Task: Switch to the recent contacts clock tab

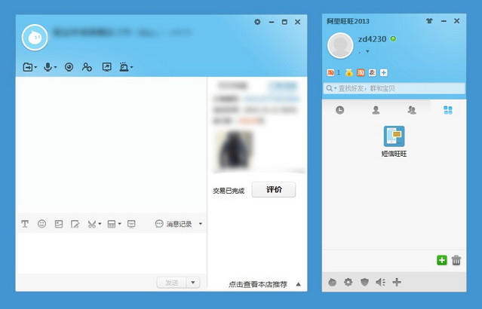Action: [340, 110]
